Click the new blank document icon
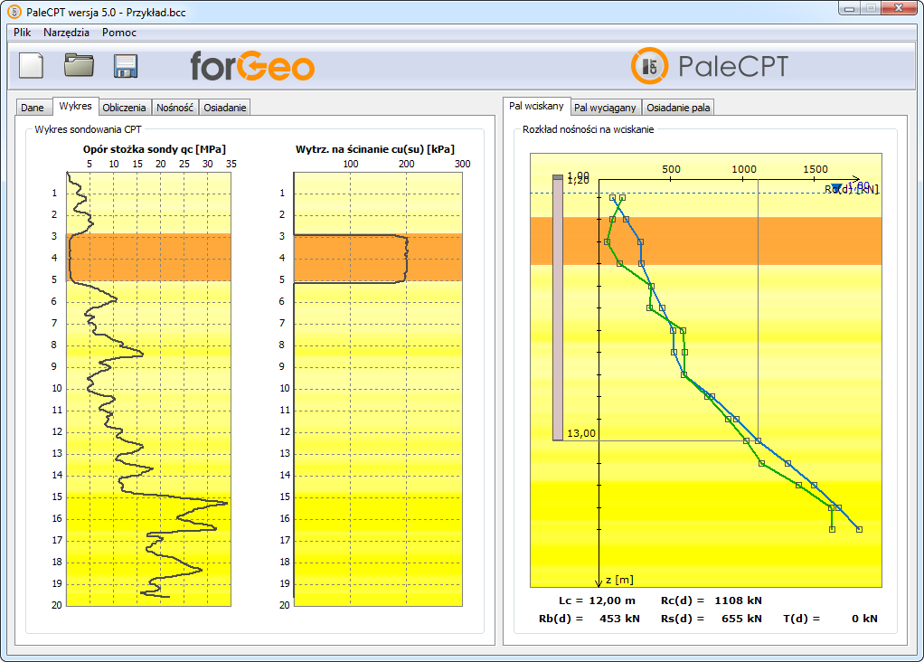924x662 pixels. tap(32, 65)
